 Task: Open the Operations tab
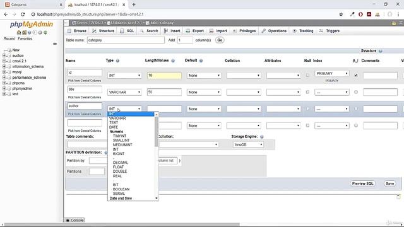click(274, 31)
